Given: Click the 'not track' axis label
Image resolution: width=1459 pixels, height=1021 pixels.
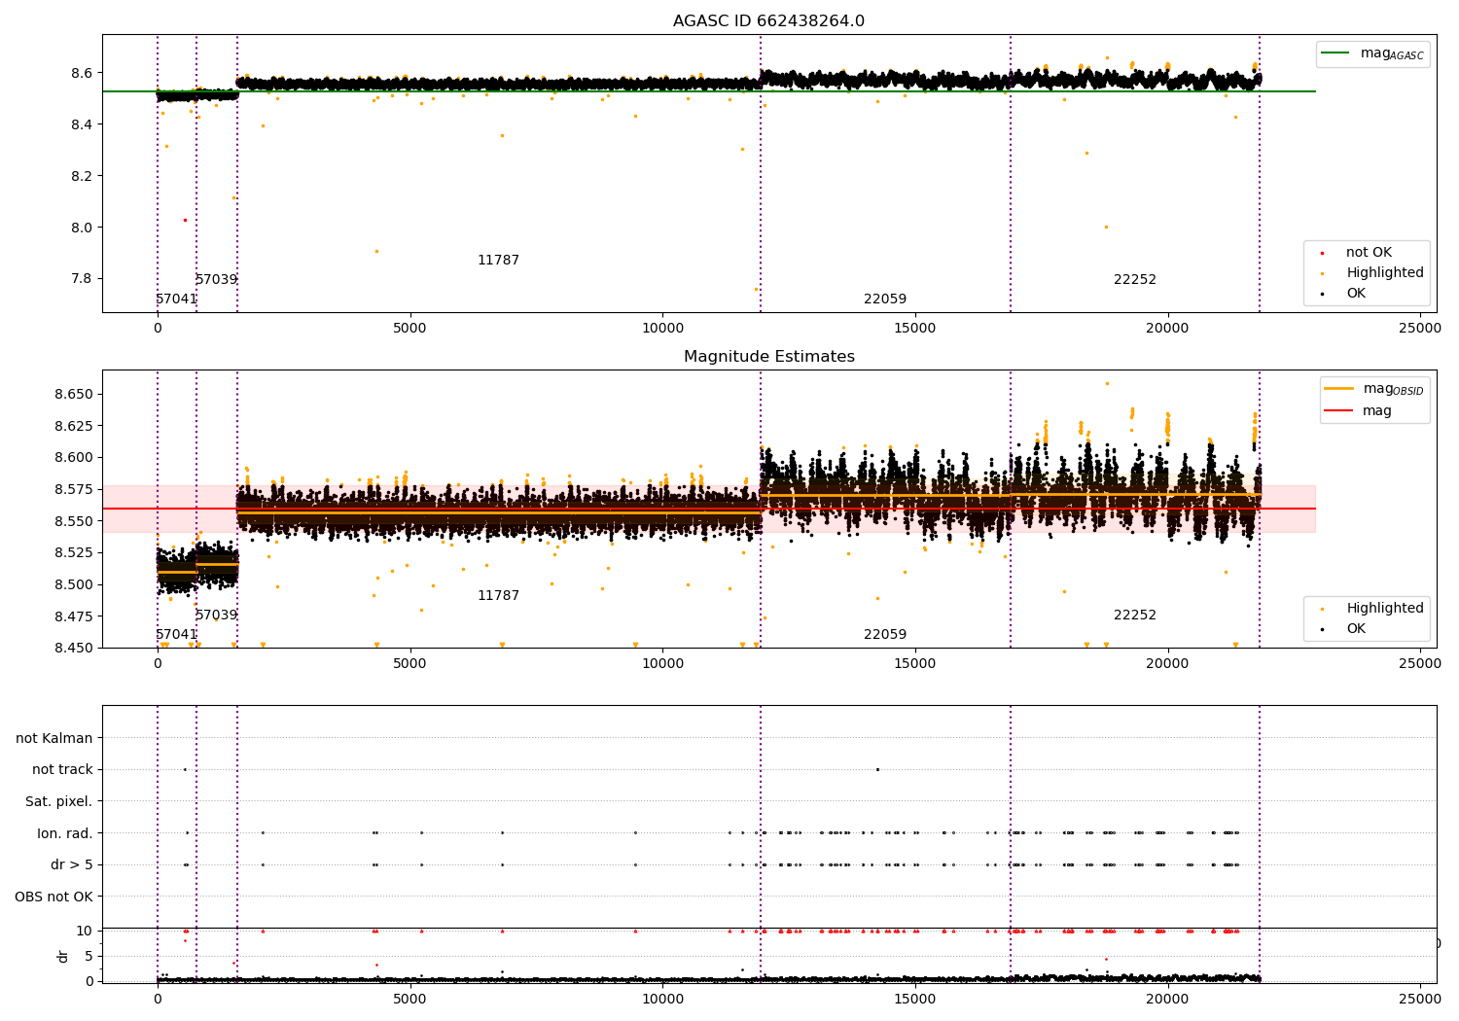Looking at the screenshot, I should (x=62, y=770).
